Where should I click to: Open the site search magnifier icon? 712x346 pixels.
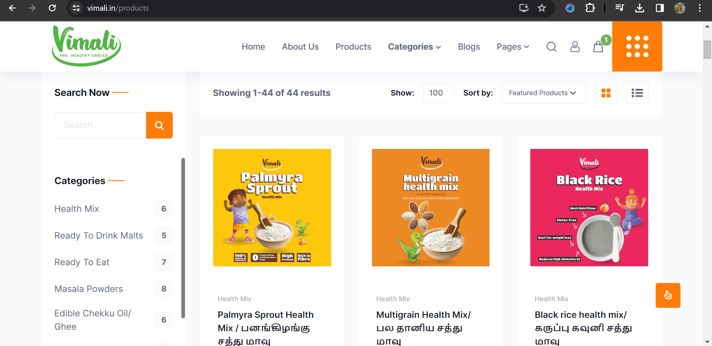click(551, 47)
